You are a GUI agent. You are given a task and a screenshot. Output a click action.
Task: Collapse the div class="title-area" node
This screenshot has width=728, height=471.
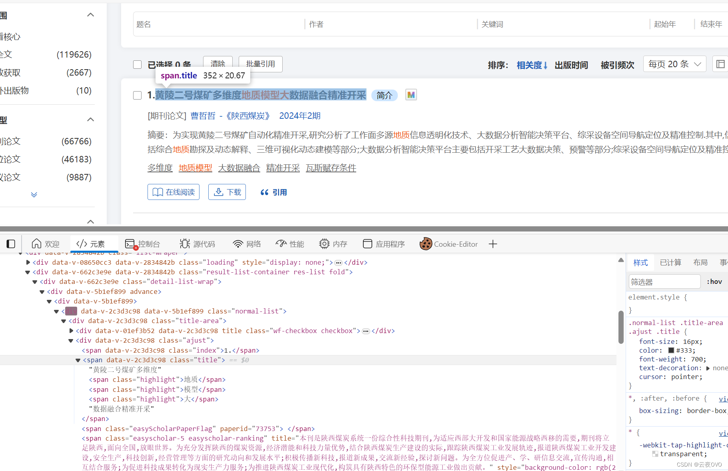point(64,321)
